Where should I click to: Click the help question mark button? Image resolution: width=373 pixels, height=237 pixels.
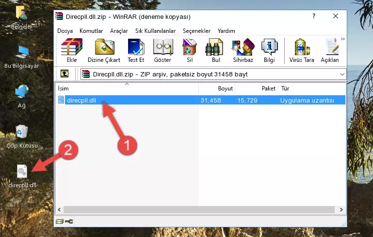(314, 16)
